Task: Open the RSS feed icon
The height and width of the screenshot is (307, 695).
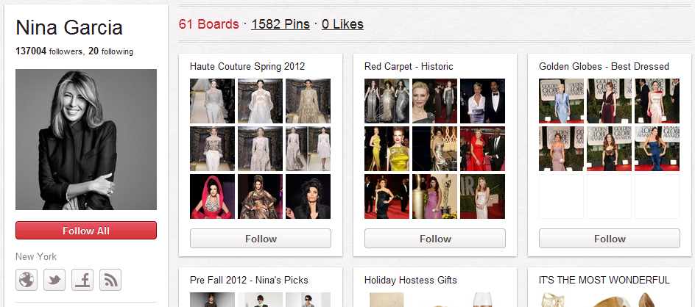Action: click(x=110, y=280)
